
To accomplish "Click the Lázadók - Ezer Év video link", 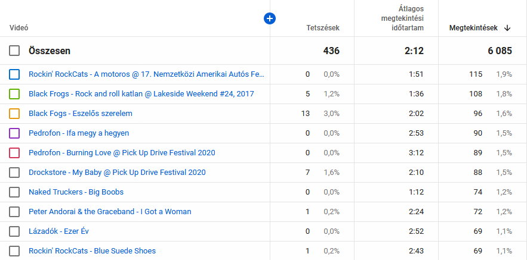I will coord(58,231).
